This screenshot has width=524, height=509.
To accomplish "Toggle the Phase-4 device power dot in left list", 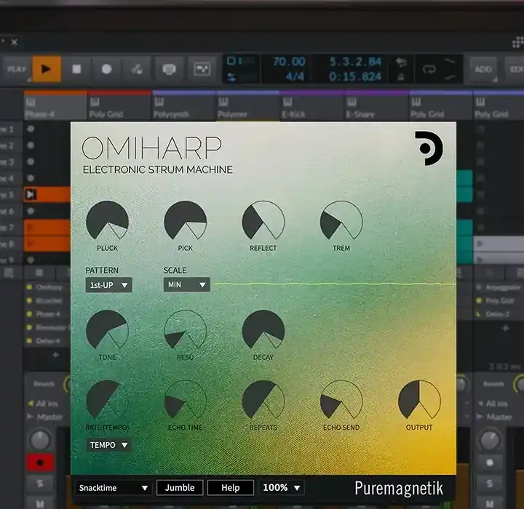I will coord(29,314).
